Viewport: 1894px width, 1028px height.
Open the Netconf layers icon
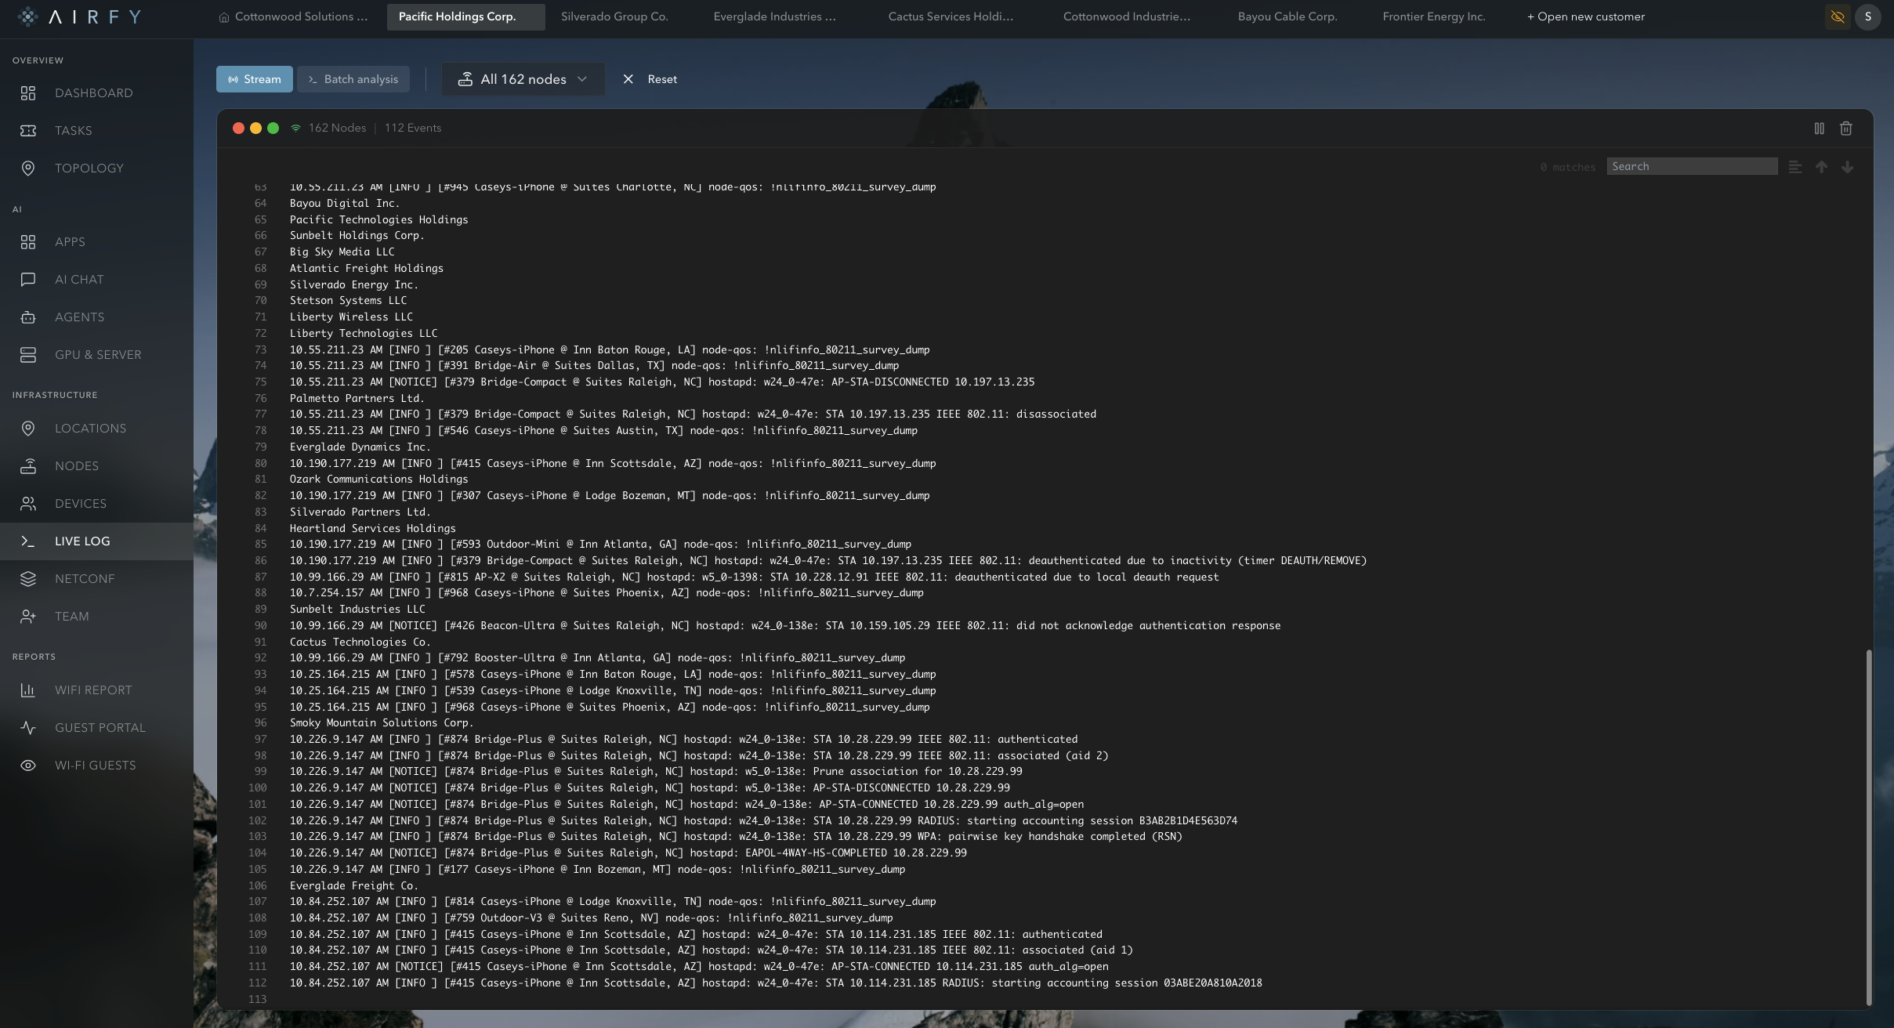coord(28,579)
